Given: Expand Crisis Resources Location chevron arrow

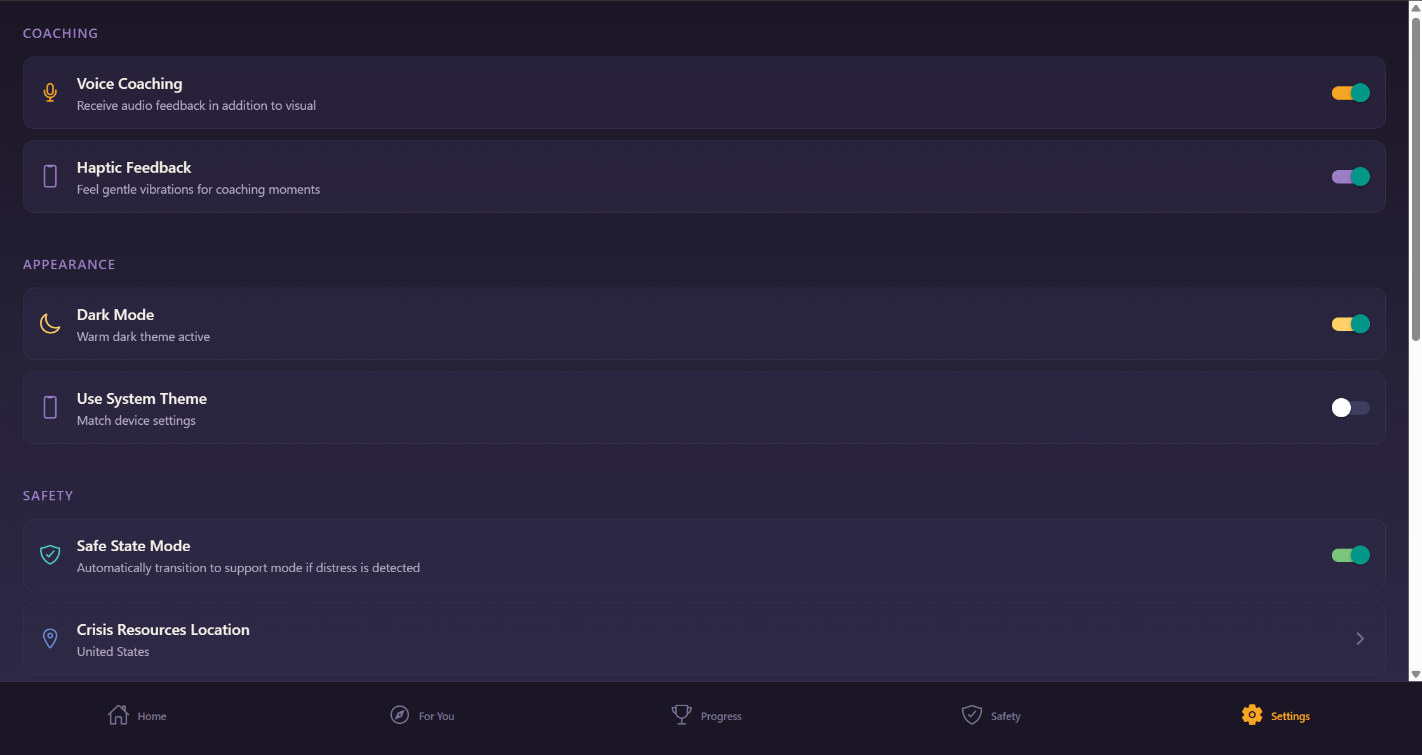Looking at the screenshot, I should pos(1360,638).
